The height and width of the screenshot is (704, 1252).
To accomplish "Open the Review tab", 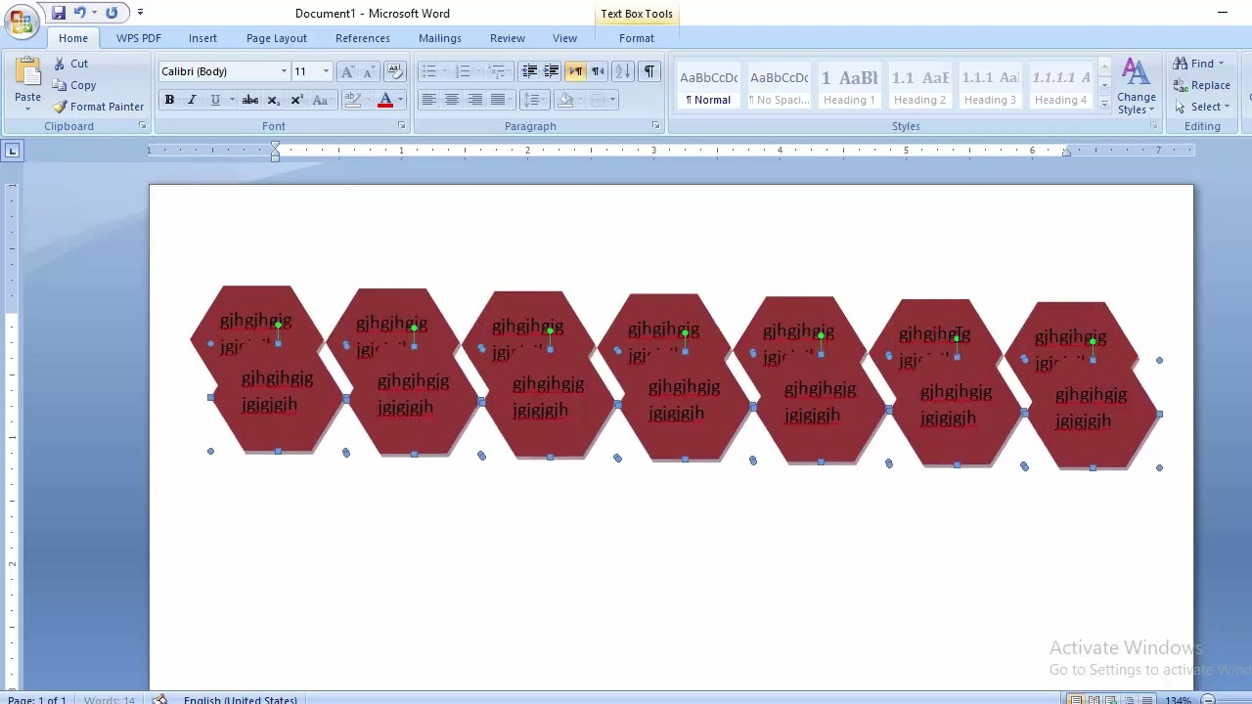I will pyautogui.click(x=508, y=38).
